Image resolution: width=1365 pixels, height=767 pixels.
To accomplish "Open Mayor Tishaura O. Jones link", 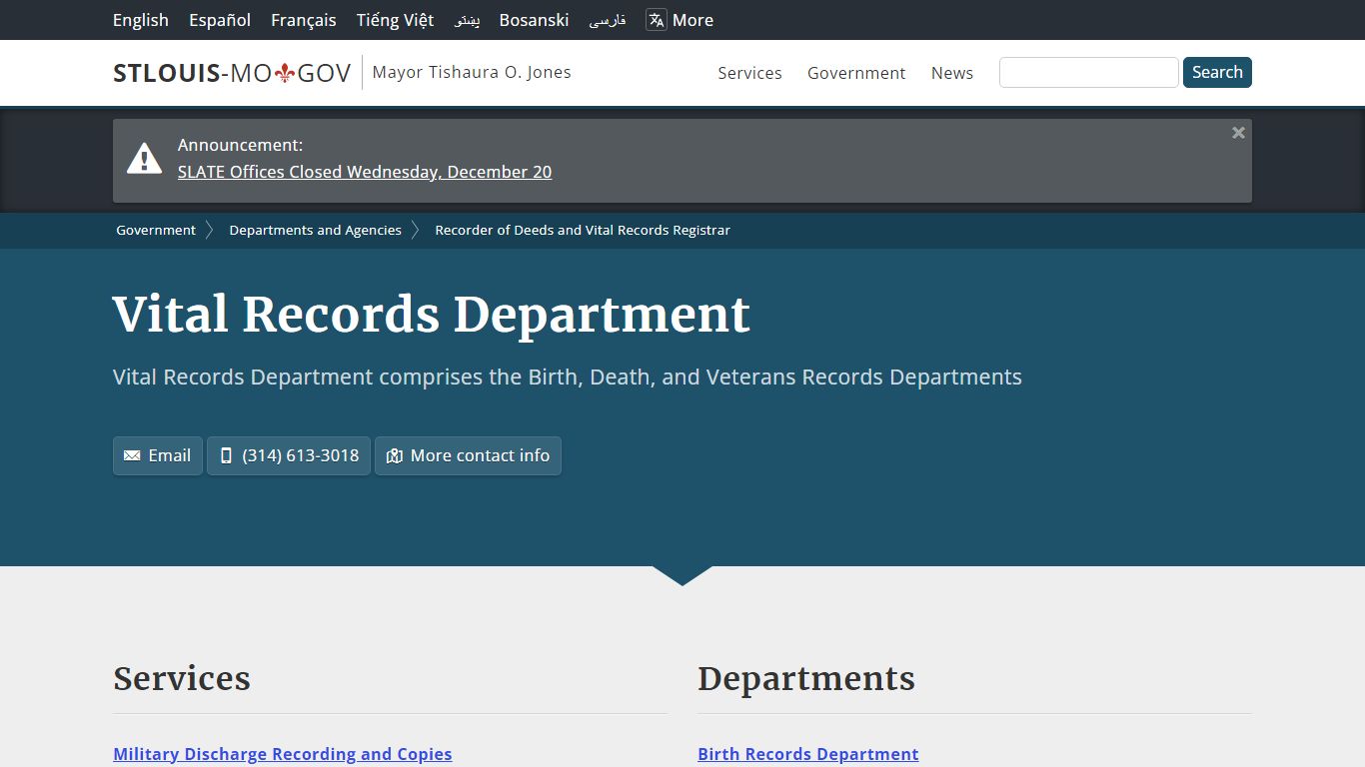I will point(472,72).
